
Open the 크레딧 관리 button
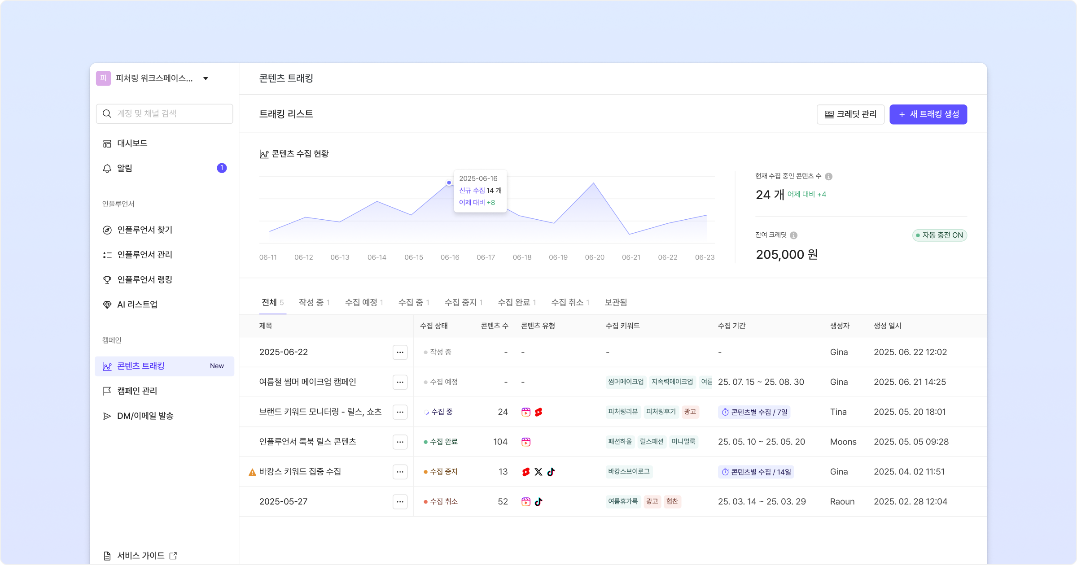click(x=850, y=114)
